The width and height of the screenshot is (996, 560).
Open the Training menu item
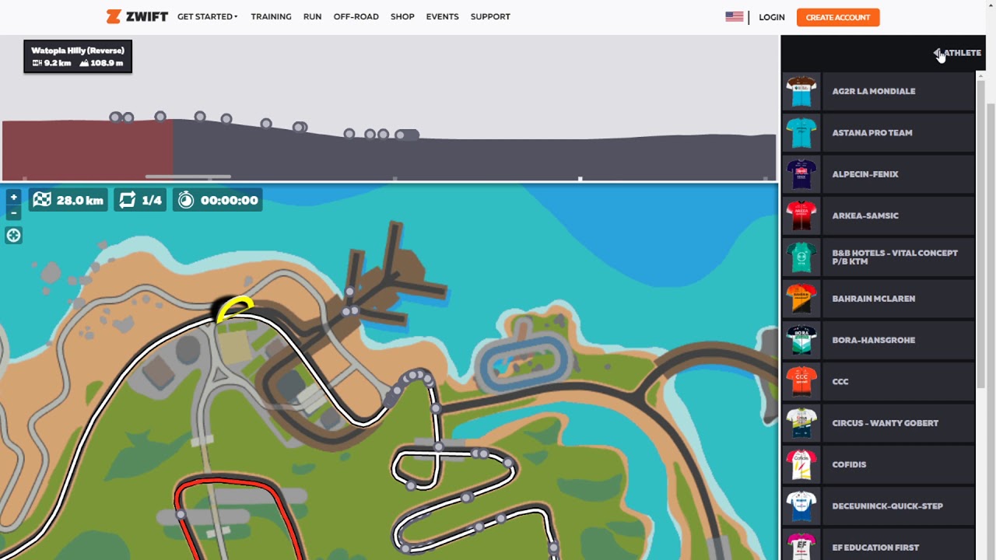point(271,16)
